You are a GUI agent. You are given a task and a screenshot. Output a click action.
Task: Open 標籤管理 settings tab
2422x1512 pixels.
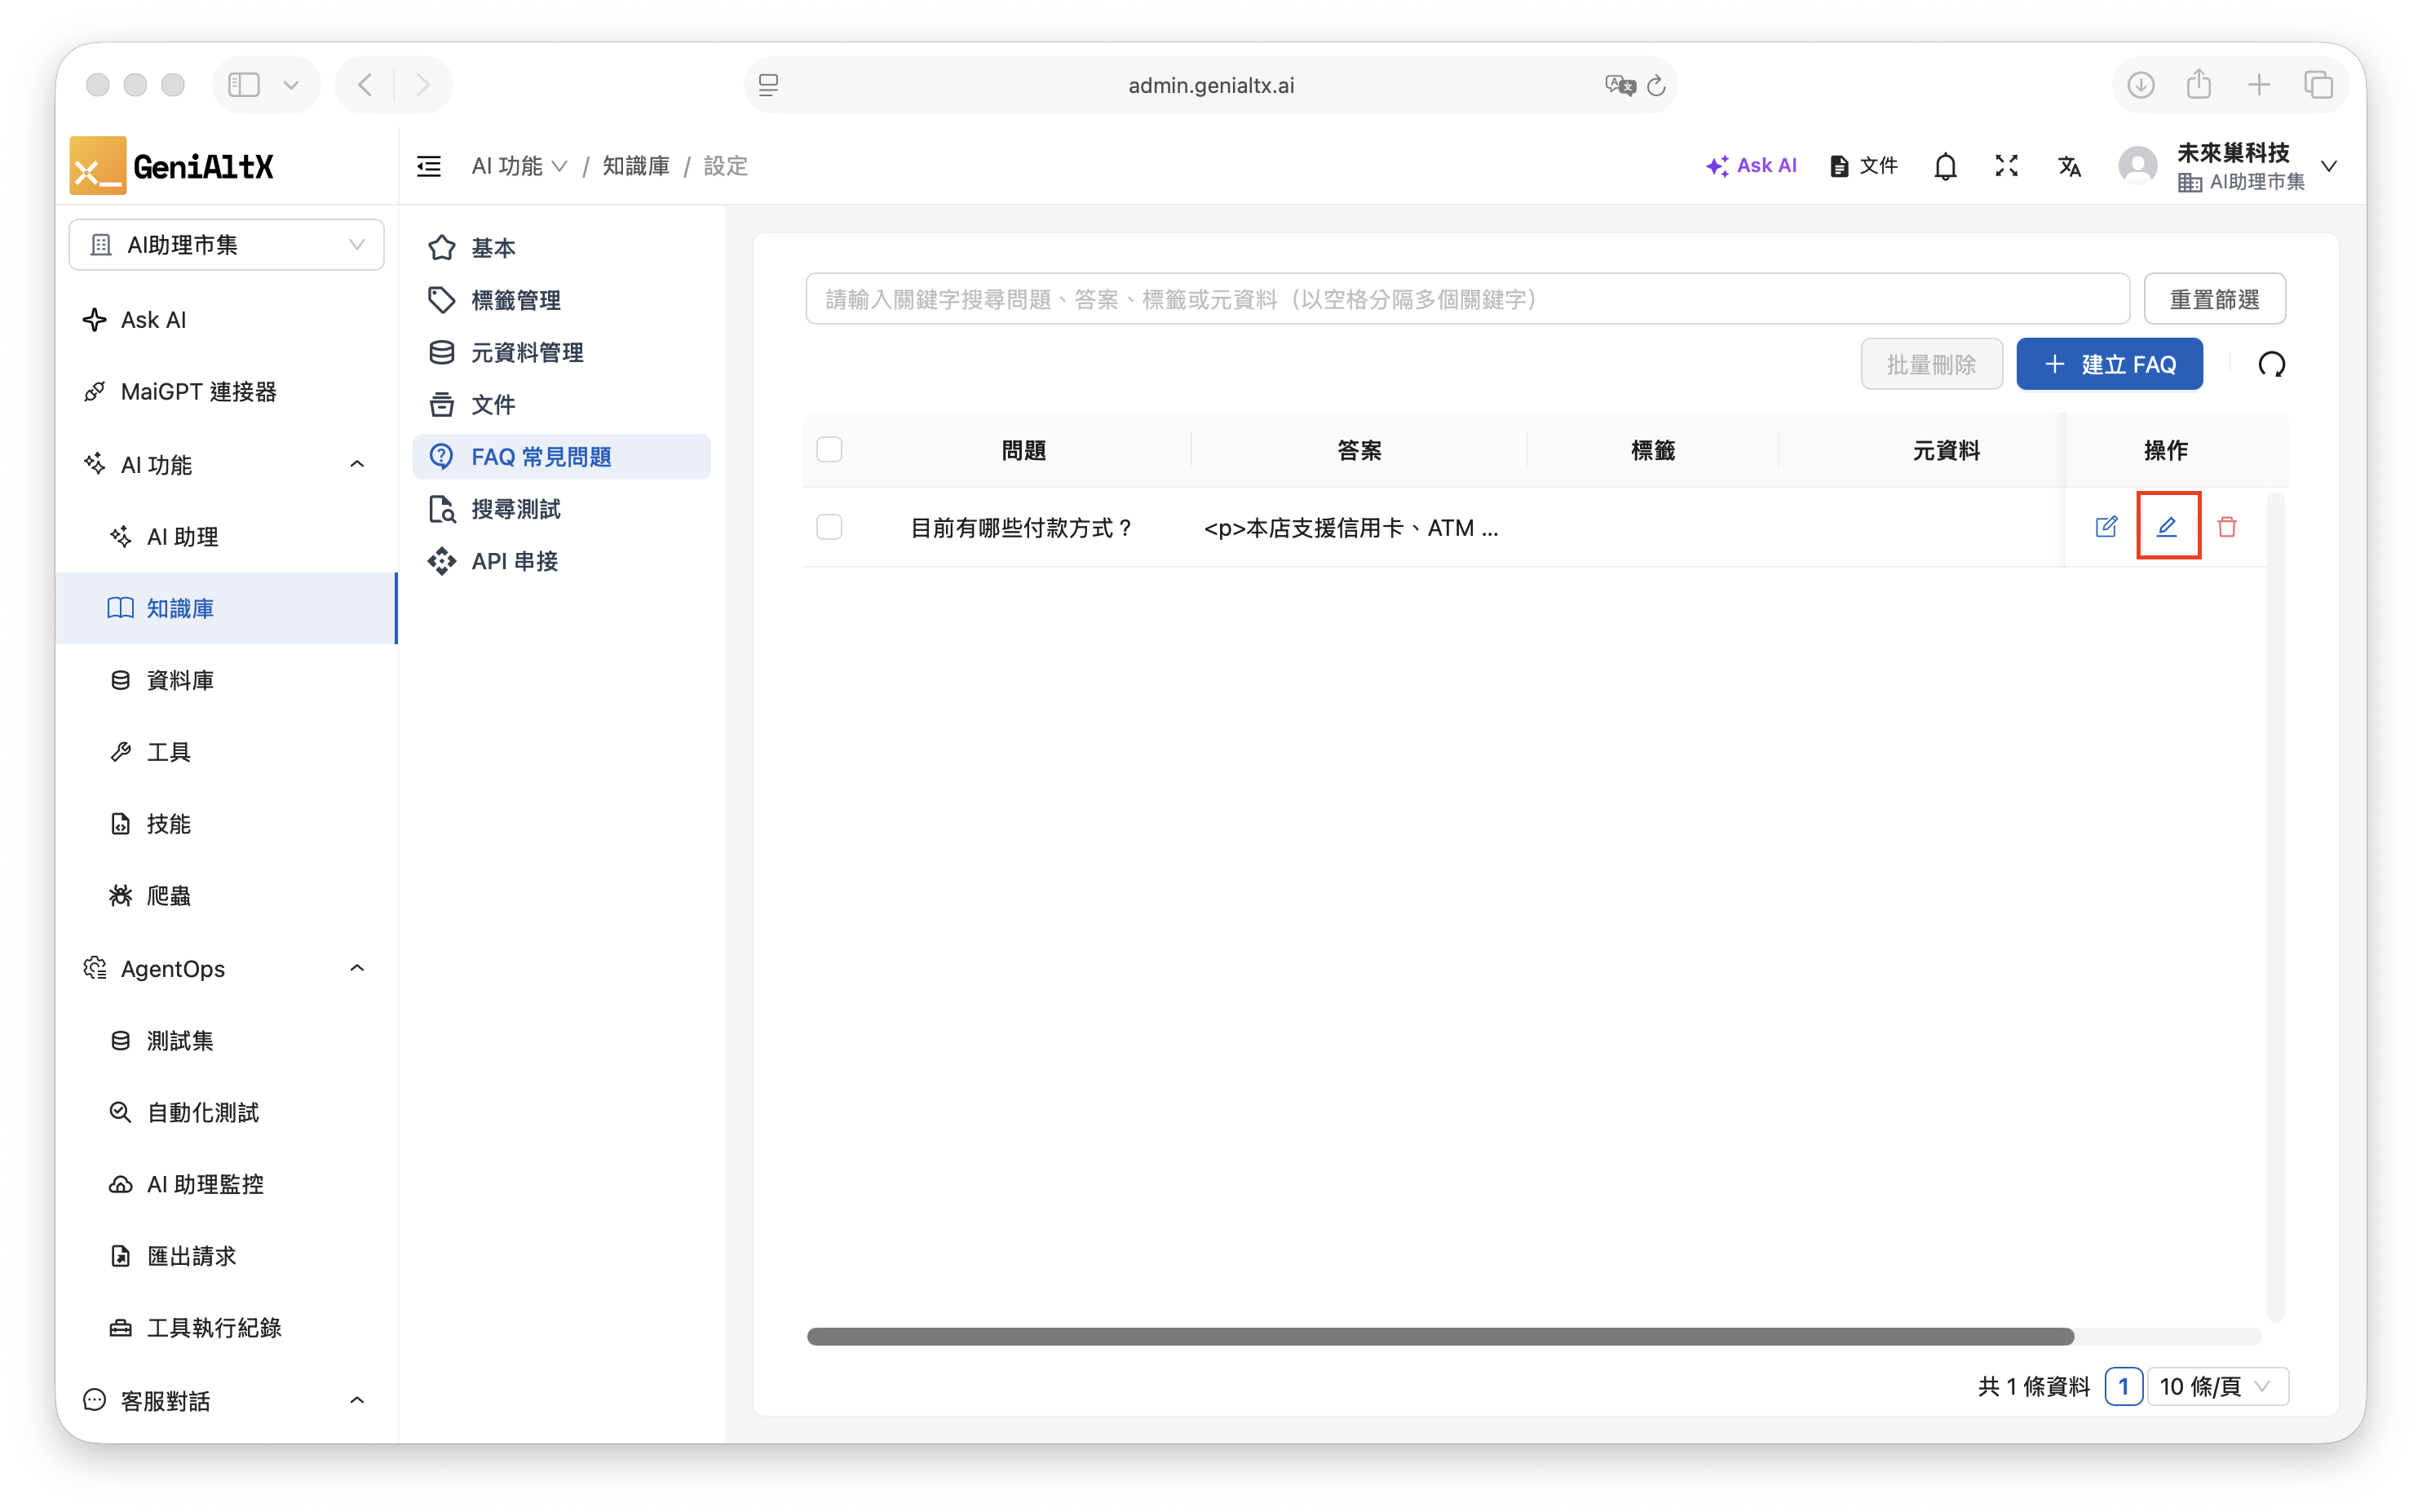515,300
